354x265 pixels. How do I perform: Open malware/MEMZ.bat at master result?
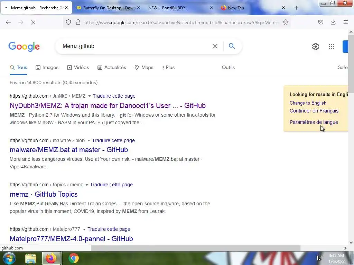tap(69, 150)
